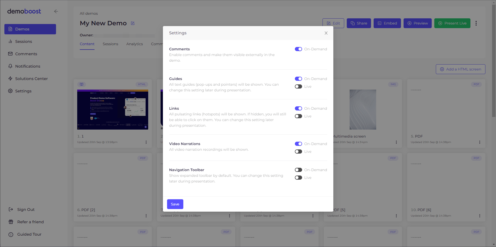Open the kebab menu next to Present Live

click(476, 23)
